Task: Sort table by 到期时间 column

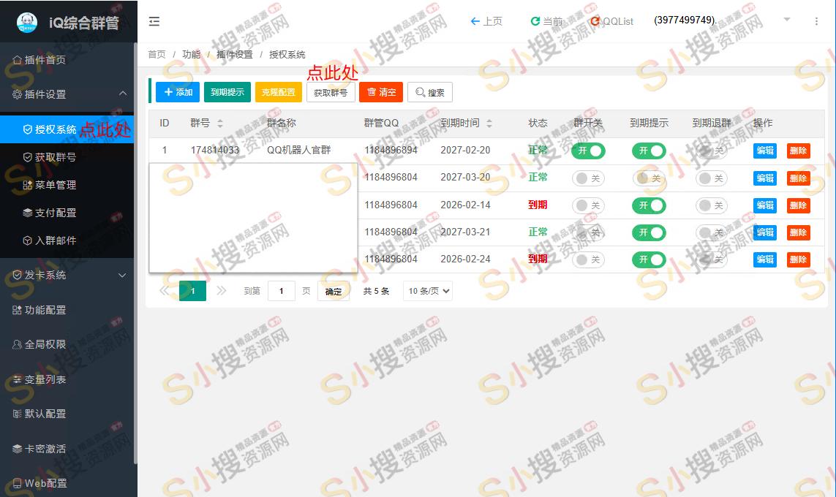Action: [489, 123]
